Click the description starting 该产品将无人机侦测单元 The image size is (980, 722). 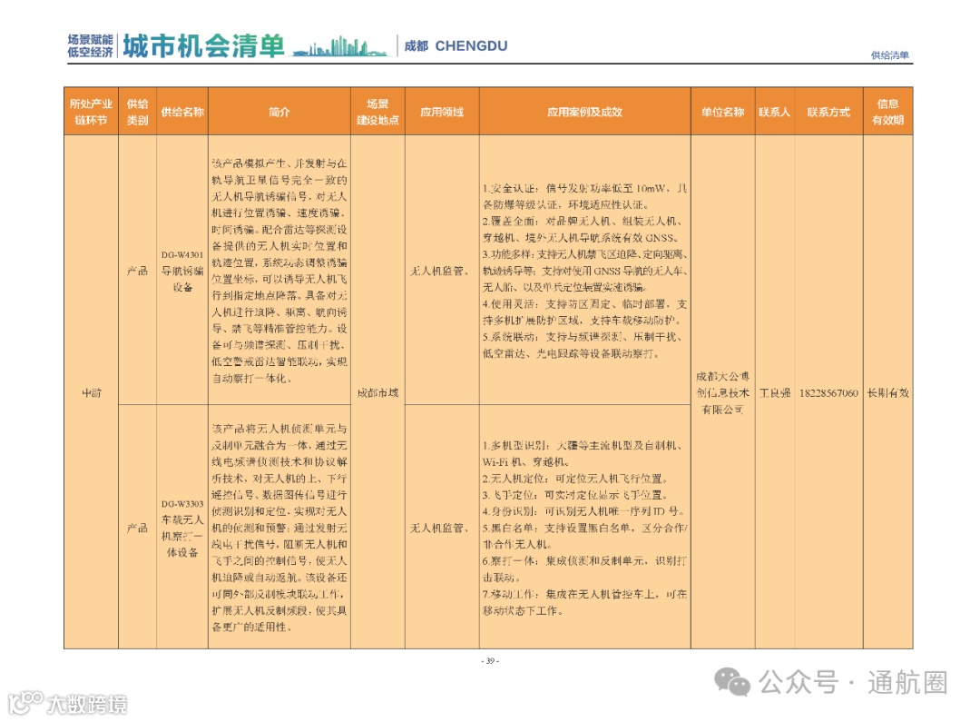(279, 528)
